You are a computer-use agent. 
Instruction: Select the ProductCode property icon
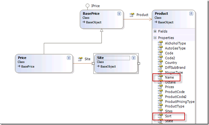pos(160,92)
